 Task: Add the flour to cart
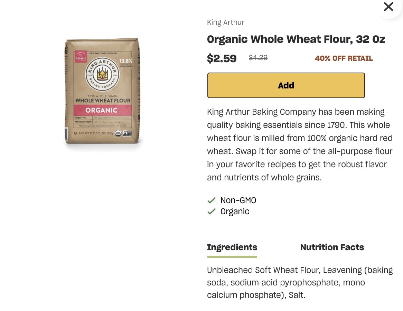tap(286, 85)
